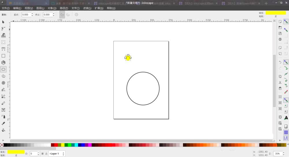Click the end angle input field
The height and width of the screenshot is (157, 289).
pyautogui.click(x=47, y=14)
